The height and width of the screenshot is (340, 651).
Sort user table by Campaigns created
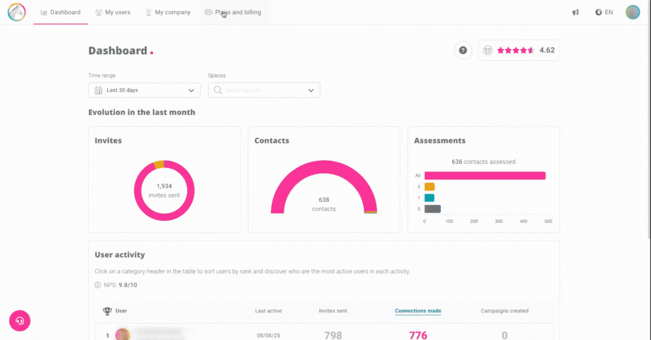[x=505, y=311]
